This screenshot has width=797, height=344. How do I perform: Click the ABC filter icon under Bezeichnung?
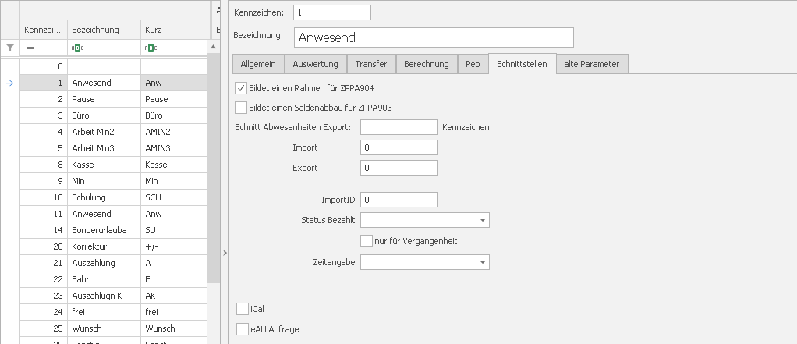77,48
